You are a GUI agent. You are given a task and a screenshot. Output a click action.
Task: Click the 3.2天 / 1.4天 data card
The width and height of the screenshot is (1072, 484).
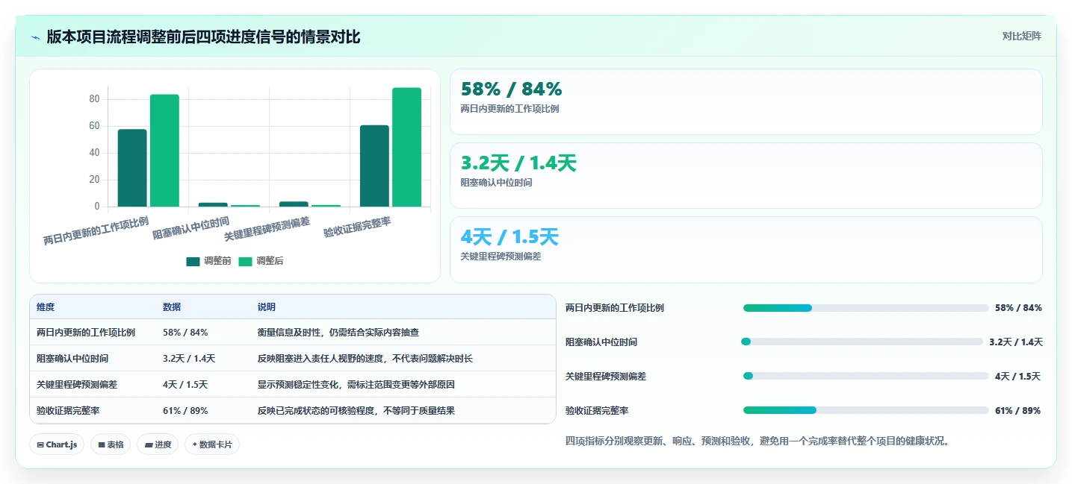pyautogui.click(x=746, y=175)
